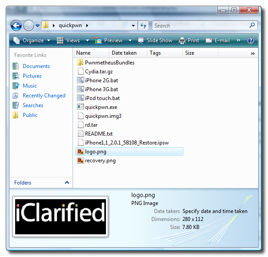Select the quickpwn.exe application icon

click(x=81, y=107)
